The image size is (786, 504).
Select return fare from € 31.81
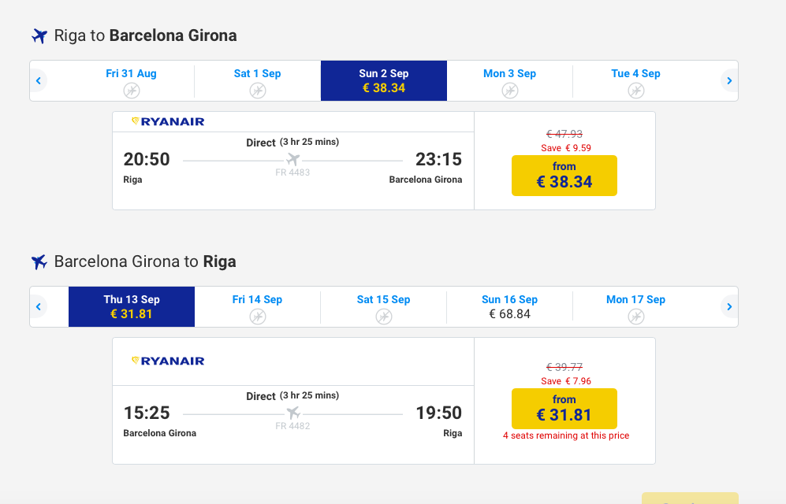[x=564, y=409]
